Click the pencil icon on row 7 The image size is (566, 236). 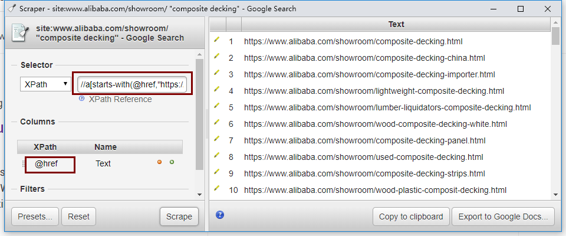(216, 140)
